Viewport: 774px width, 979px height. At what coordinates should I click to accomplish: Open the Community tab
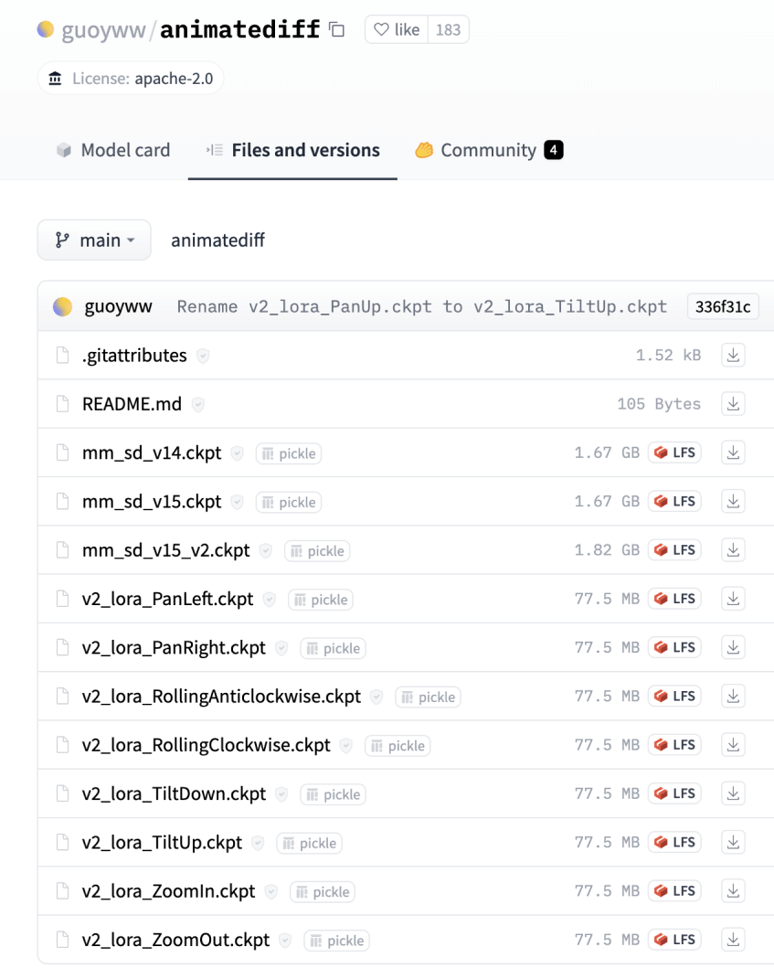[x=489, y=151]
